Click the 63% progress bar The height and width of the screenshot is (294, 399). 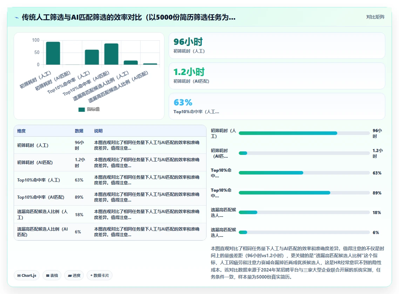coord(304,173)
